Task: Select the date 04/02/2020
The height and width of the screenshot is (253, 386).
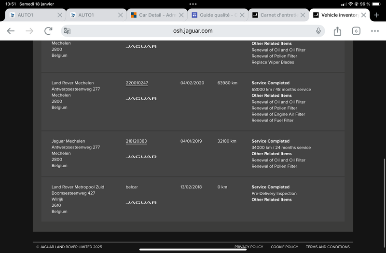Action: point(192,83)
